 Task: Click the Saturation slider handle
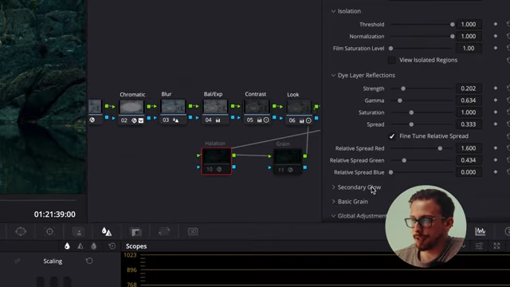pyautogui.click(x=411, y=112)
